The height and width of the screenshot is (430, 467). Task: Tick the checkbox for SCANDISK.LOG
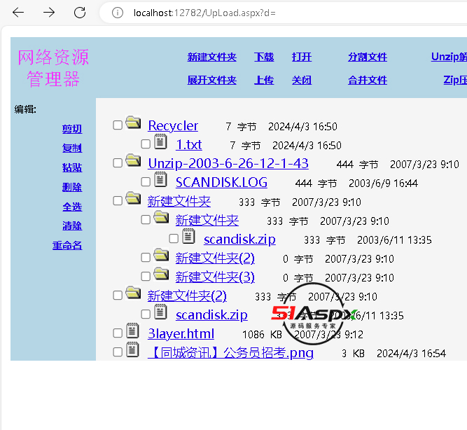pyautogui.click(x=146, y=182)
